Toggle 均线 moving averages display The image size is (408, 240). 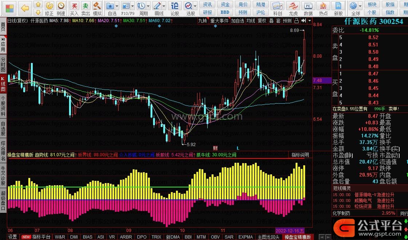[x=251, y=21]
